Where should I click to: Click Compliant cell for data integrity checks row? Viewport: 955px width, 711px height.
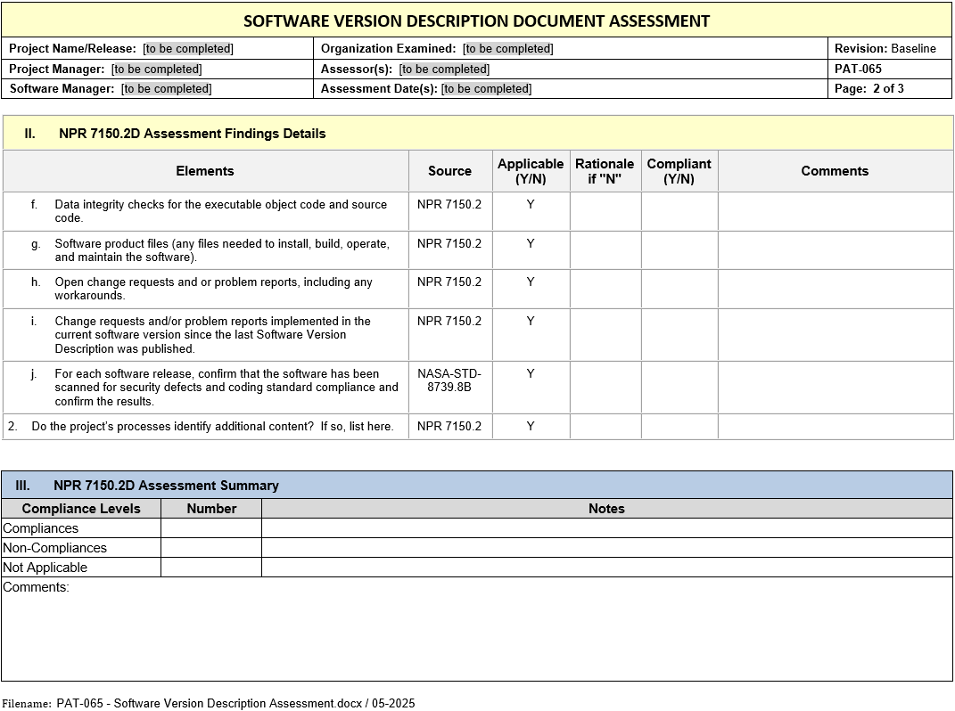click(679, 212)
